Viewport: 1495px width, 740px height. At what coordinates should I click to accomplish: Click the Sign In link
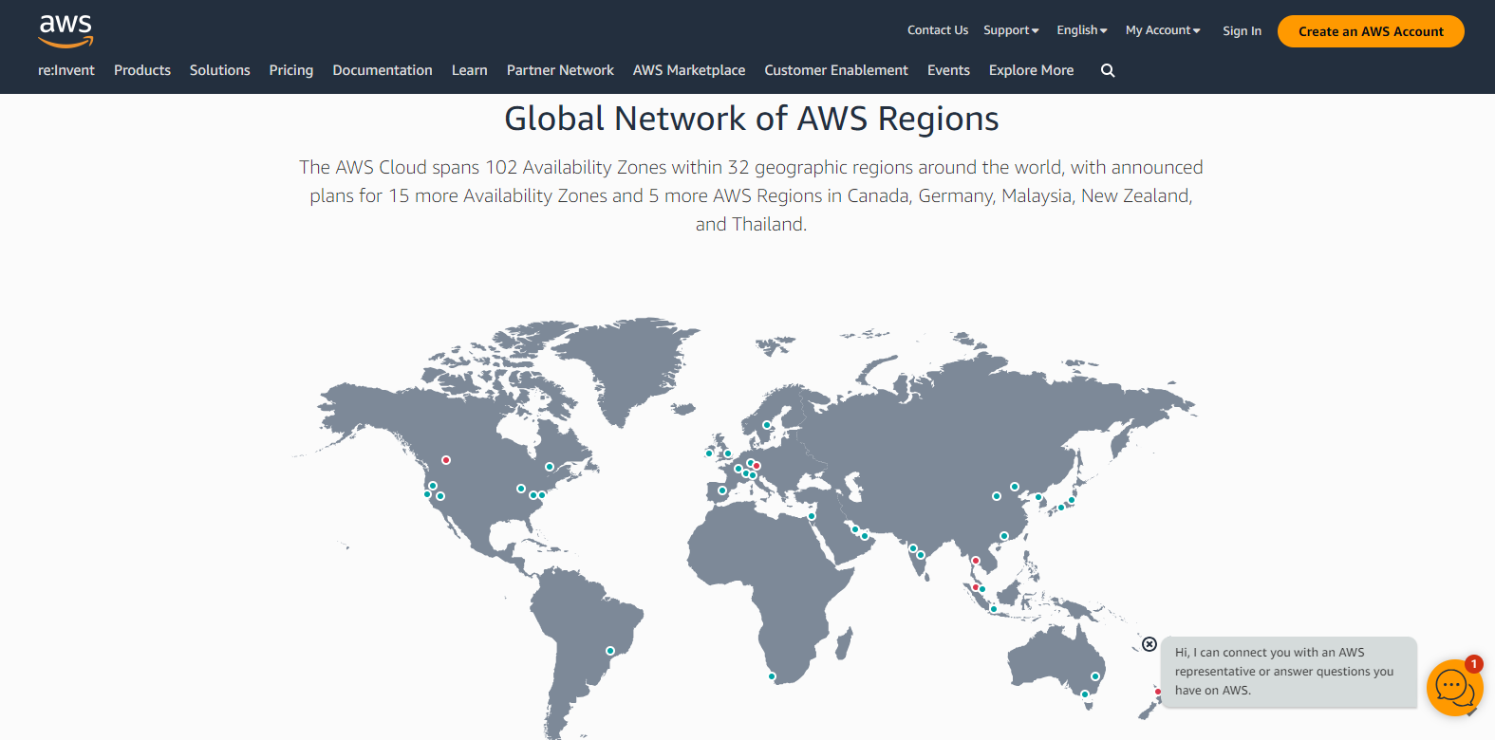pos(1242,31)
